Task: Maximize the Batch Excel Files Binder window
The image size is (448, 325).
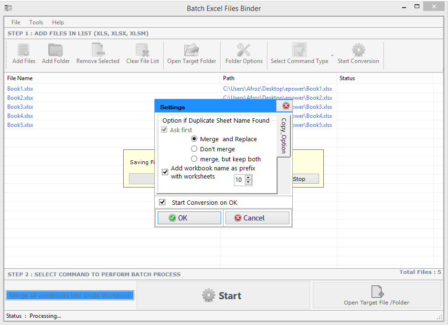Action: (417, 6)
